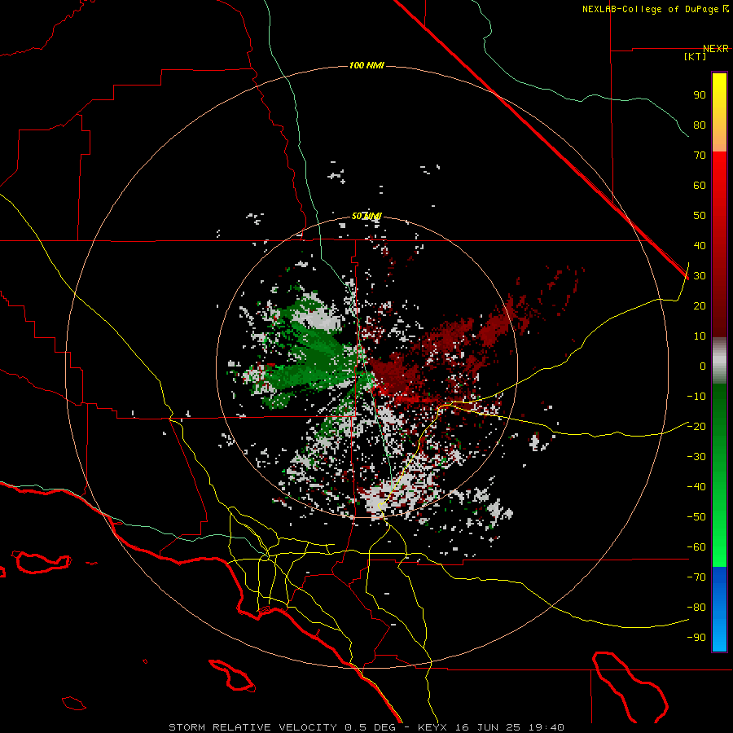Click the Storm Relative Velocity caption text
Screen dimensions: 733x733
pos(366,727)
